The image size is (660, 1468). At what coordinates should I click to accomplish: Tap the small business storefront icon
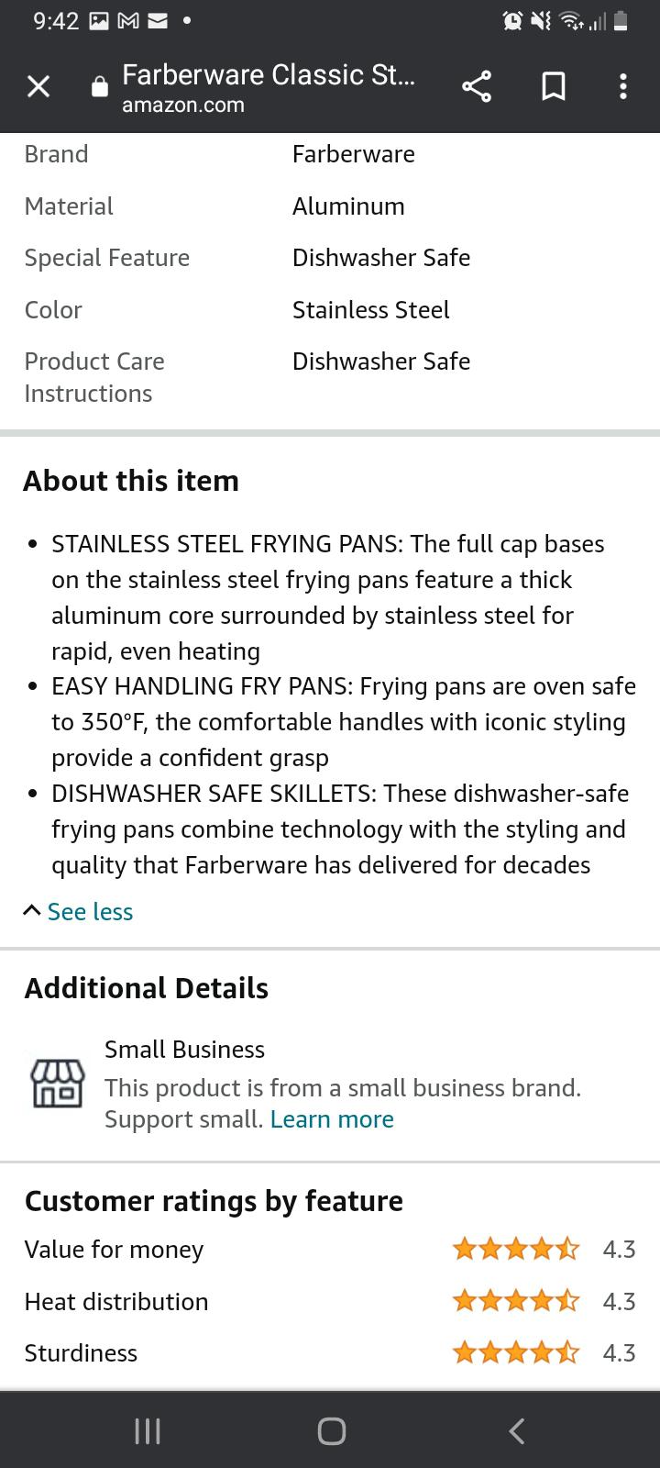click(x=58, y=1084)
